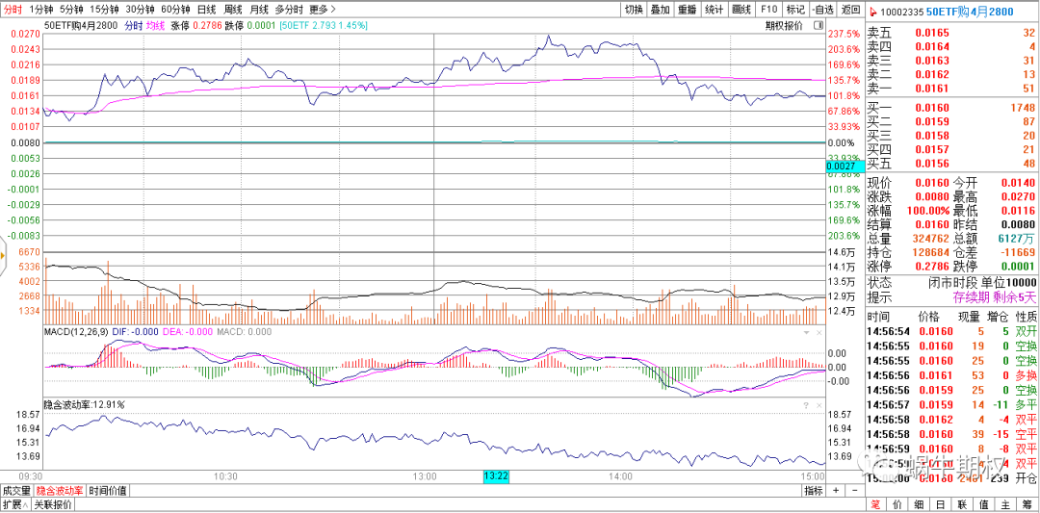Select the 时间价值 bottom tab
Viewport: 1040px width, 513px height.
coord(109,491)
